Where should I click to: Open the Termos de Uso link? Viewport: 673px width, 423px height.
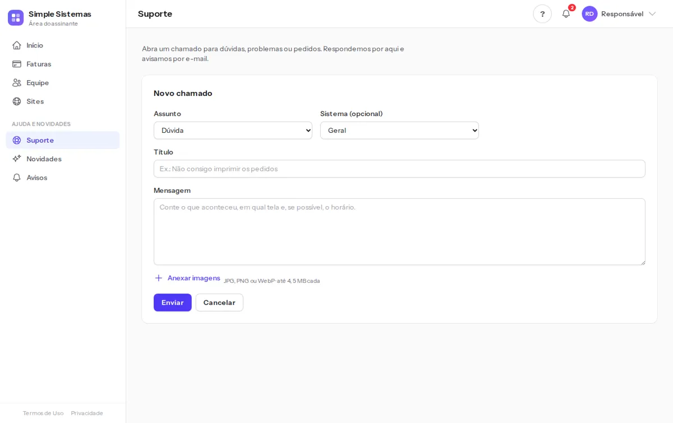tap(43, 413)
